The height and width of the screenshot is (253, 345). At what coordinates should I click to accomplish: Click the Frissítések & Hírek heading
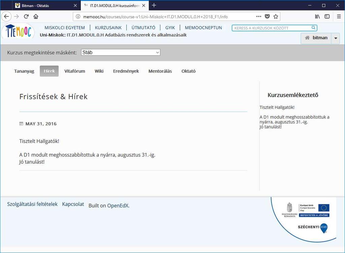(54, 96)
